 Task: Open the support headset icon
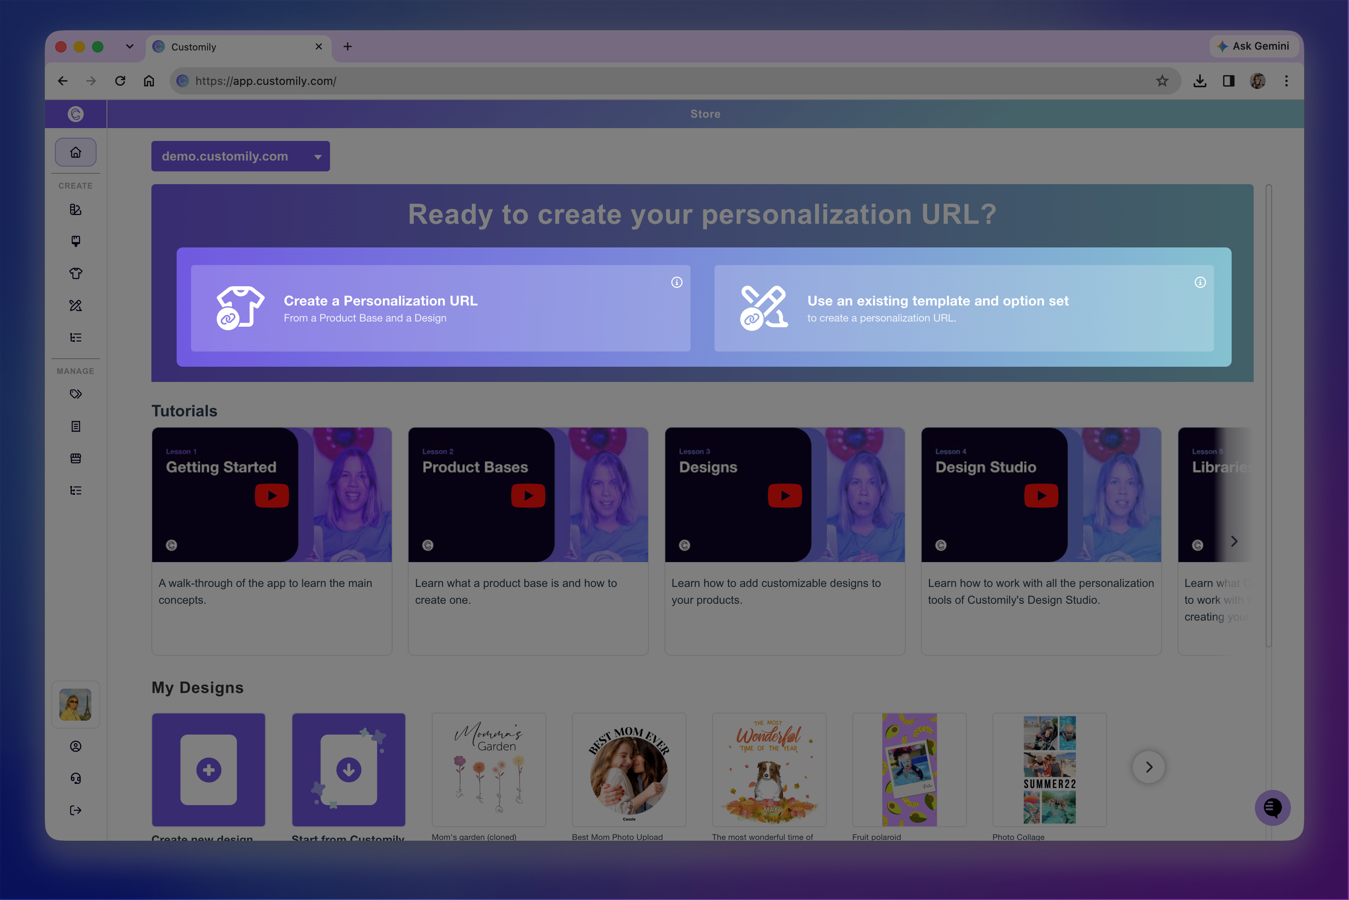coord(75,778)
